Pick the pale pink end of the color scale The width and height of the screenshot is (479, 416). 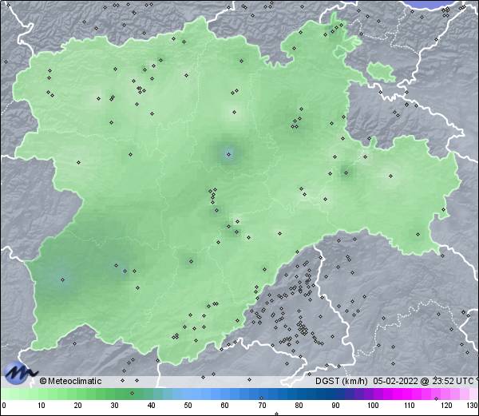tap(472, 394)
